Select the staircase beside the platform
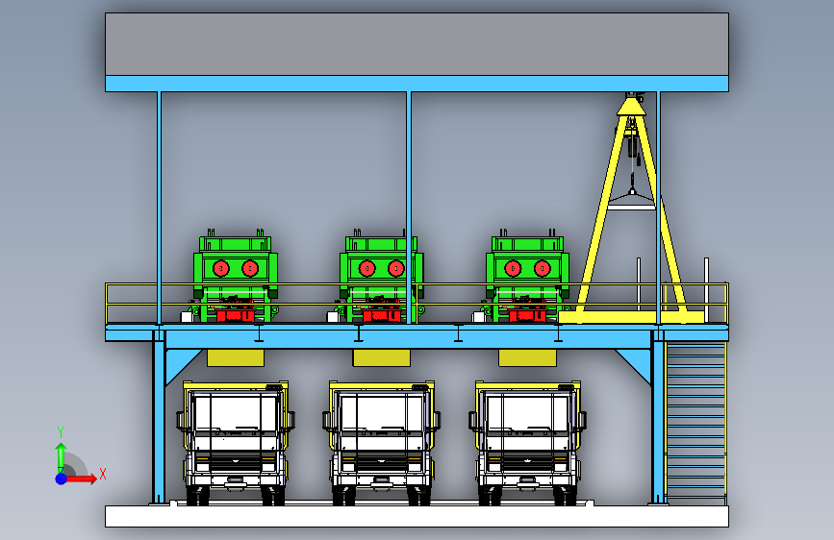834x540 pixels. coord(695,424)
